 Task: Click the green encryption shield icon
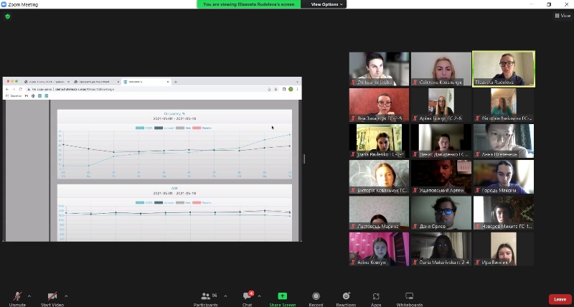[x=8, y=16]
